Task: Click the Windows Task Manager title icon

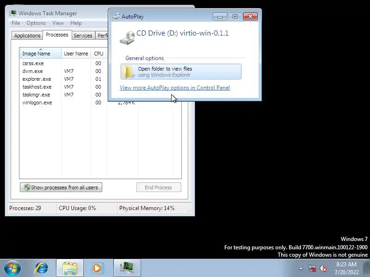Action: coord(13,13)
